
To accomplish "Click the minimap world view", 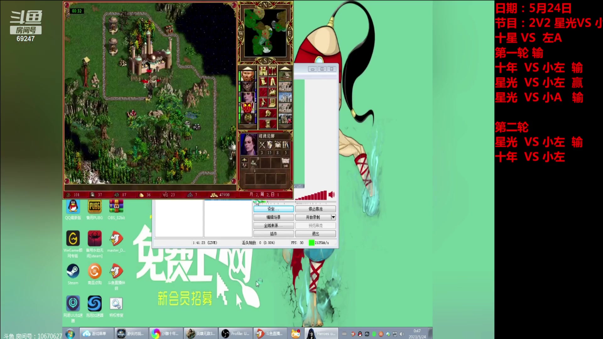I will coord(265,33).
